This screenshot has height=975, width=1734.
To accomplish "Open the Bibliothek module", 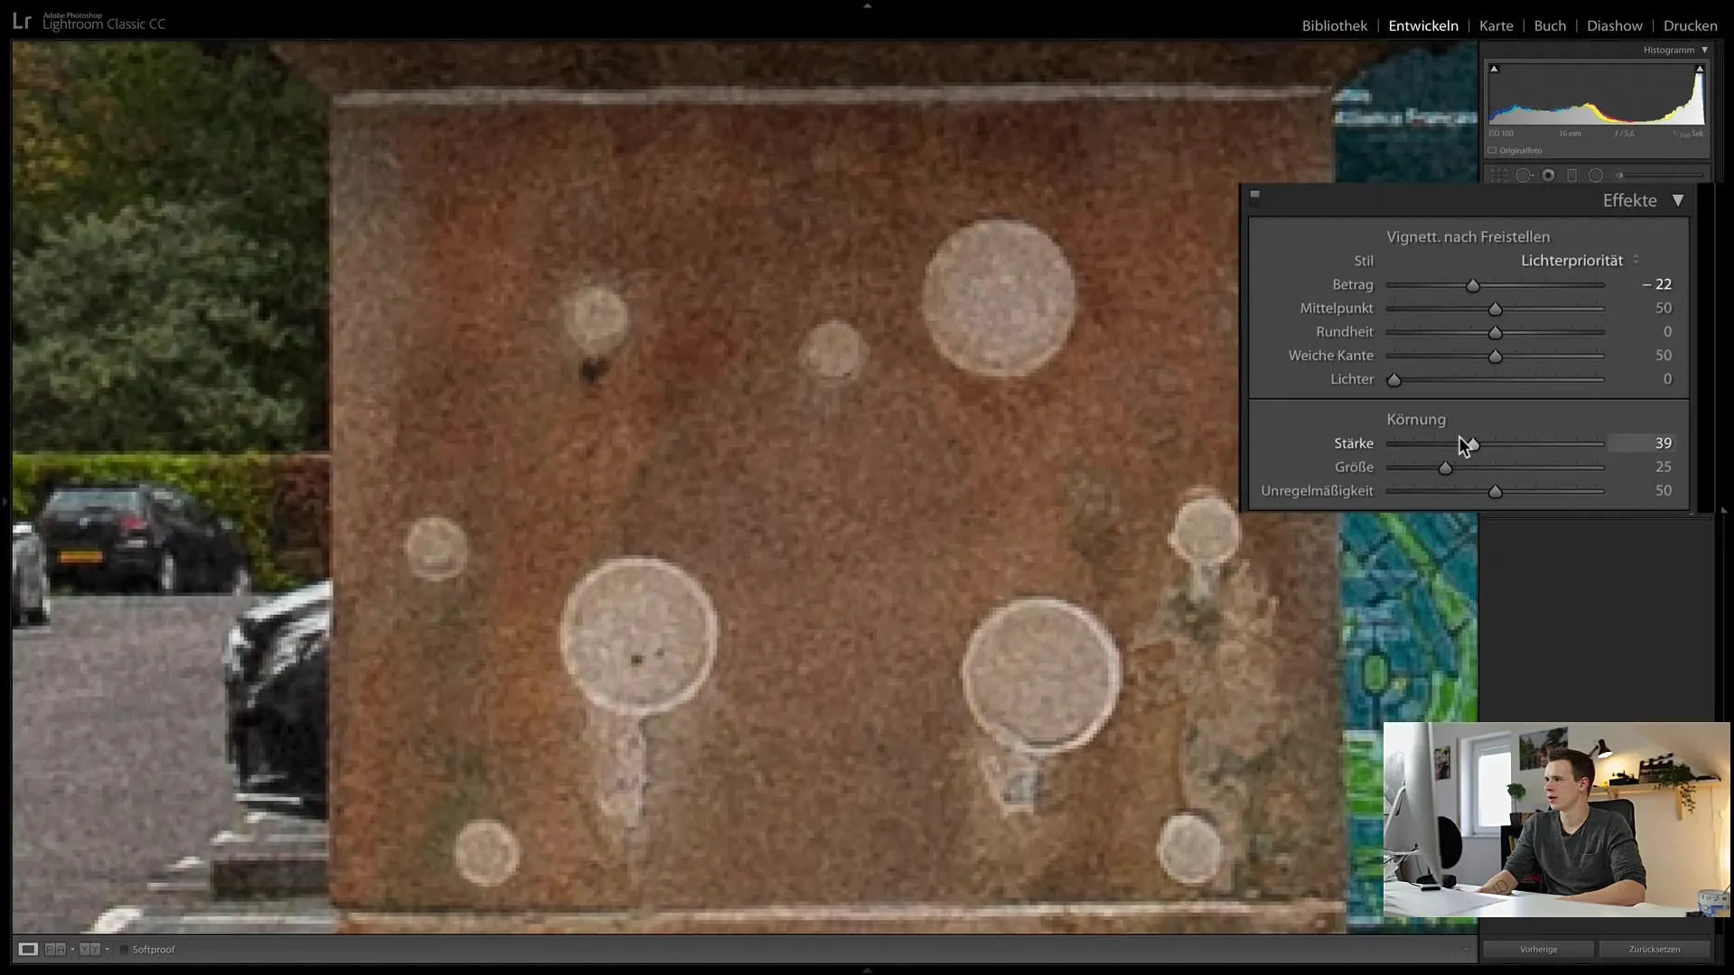I will pyautogui.click(x=1334, y=25).
